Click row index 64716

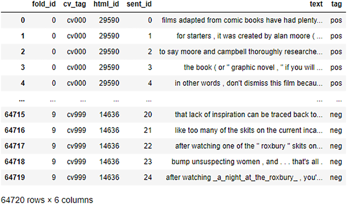click(15, 130)
